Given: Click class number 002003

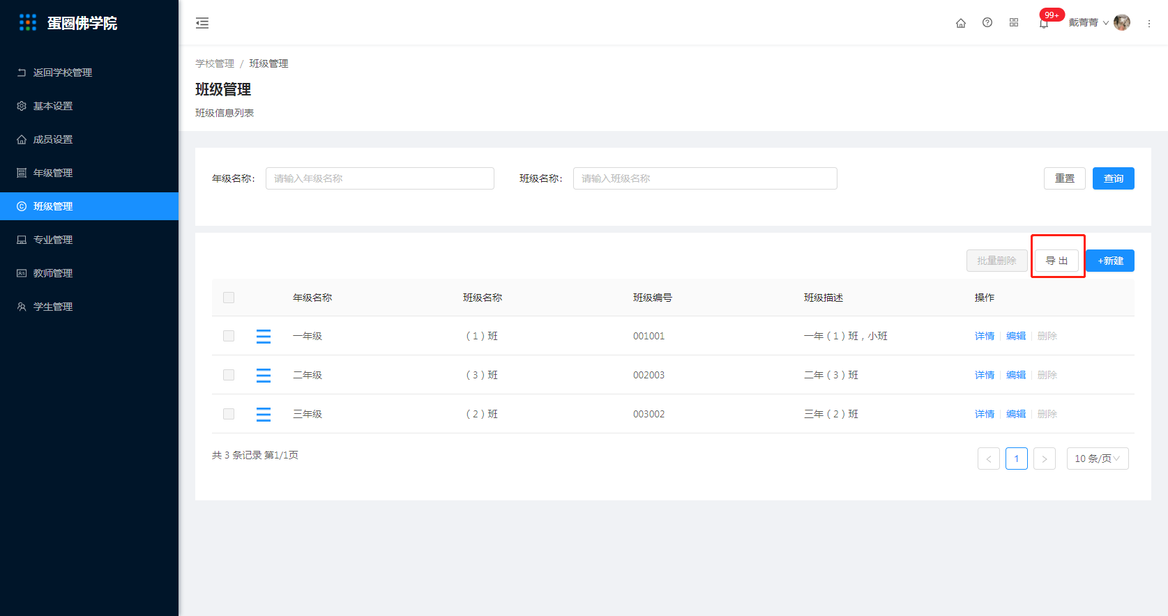Looking at the screenshot, I should [x=649, y=375].
